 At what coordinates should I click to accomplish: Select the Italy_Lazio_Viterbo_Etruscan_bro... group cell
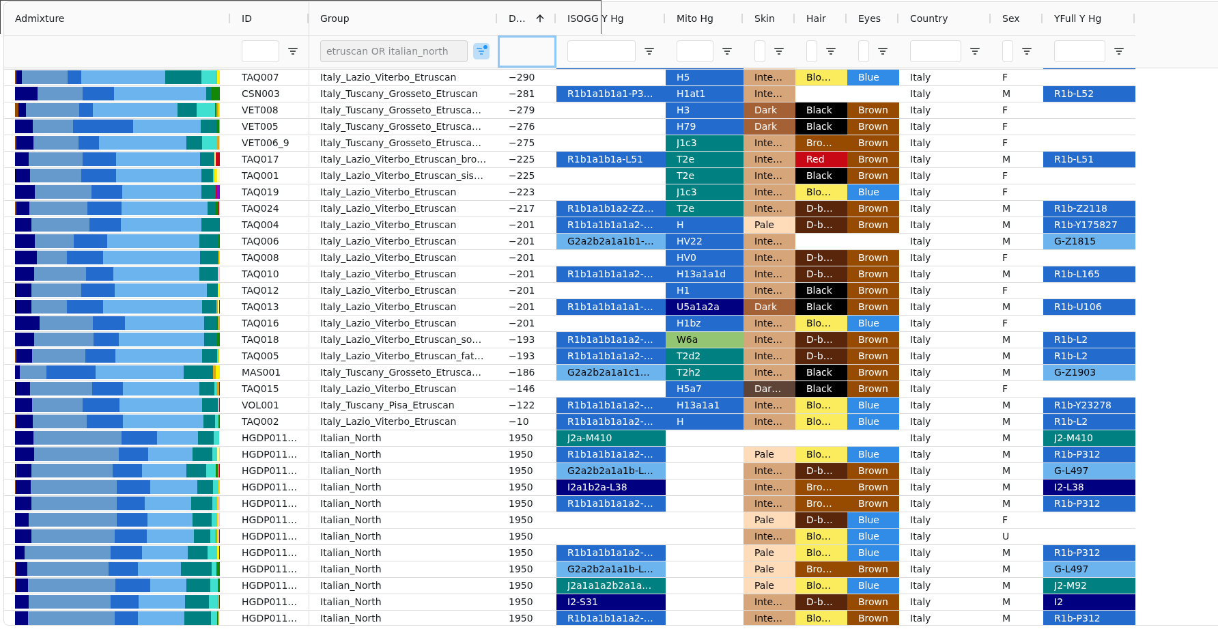[403, 159]
